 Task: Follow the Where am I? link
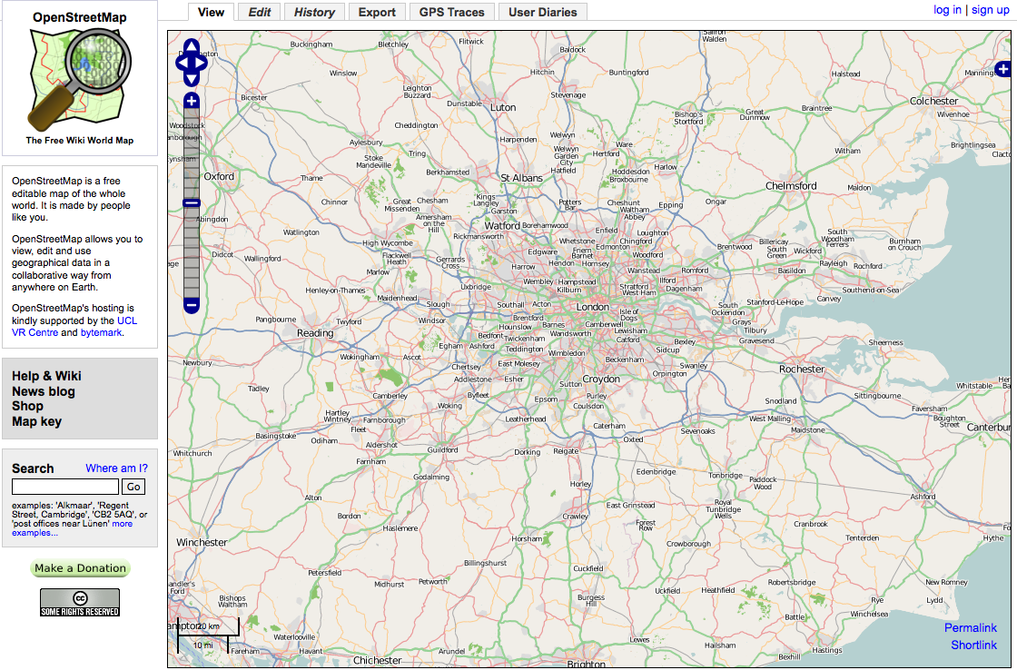(x=116, y=468)
